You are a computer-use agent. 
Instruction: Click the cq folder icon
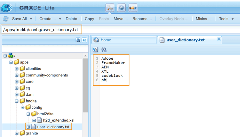[x=22, y=88]
